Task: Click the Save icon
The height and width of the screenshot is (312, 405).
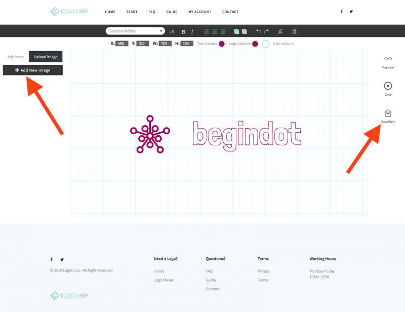Action: pyautogui.click(x=388, y=86)
